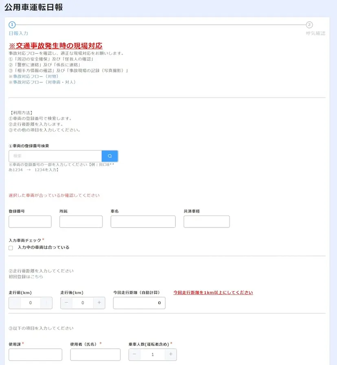Focus the 車両の登録番号検索 search box
The width and height of the screenshot is (337, 365).
(55, 156)
